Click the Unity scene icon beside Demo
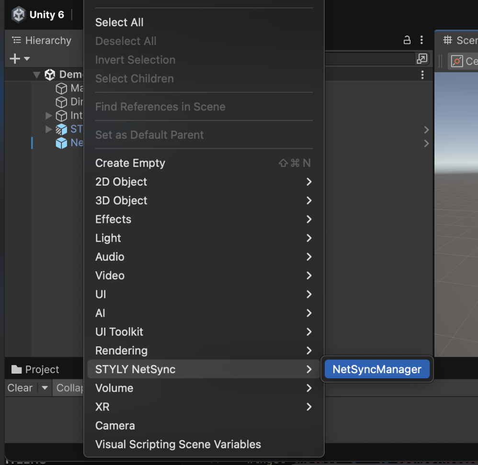Viewport: 478px width, 465px height. pos(50,74)
